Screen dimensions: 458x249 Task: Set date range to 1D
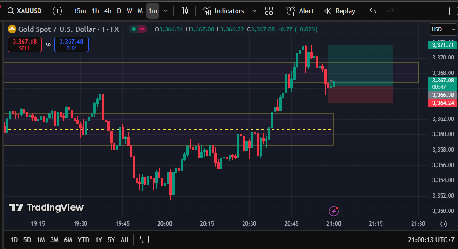tap(14, 240)
